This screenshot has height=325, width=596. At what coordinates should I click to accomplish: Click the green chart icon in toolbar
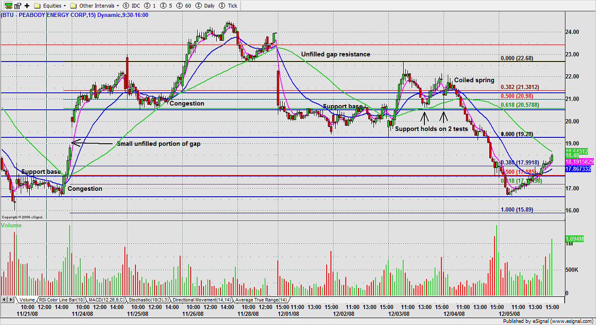[8, 6]
